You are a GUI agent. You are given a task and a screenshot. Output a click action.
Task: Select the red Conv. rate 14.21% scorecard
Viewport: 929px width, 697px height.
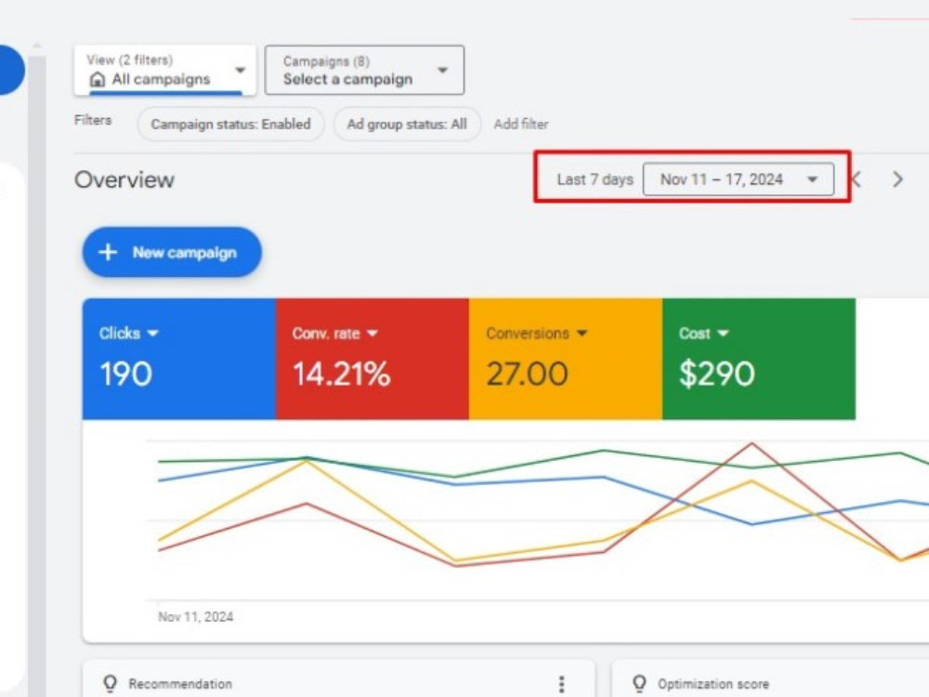pyautogui.click(x=373, y=359)
